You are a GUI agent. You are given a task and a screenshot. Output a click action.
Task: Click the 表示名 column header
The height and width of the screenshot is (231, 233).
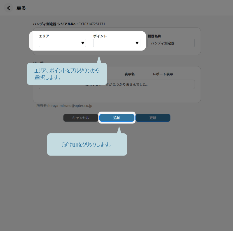coord(129,74)
